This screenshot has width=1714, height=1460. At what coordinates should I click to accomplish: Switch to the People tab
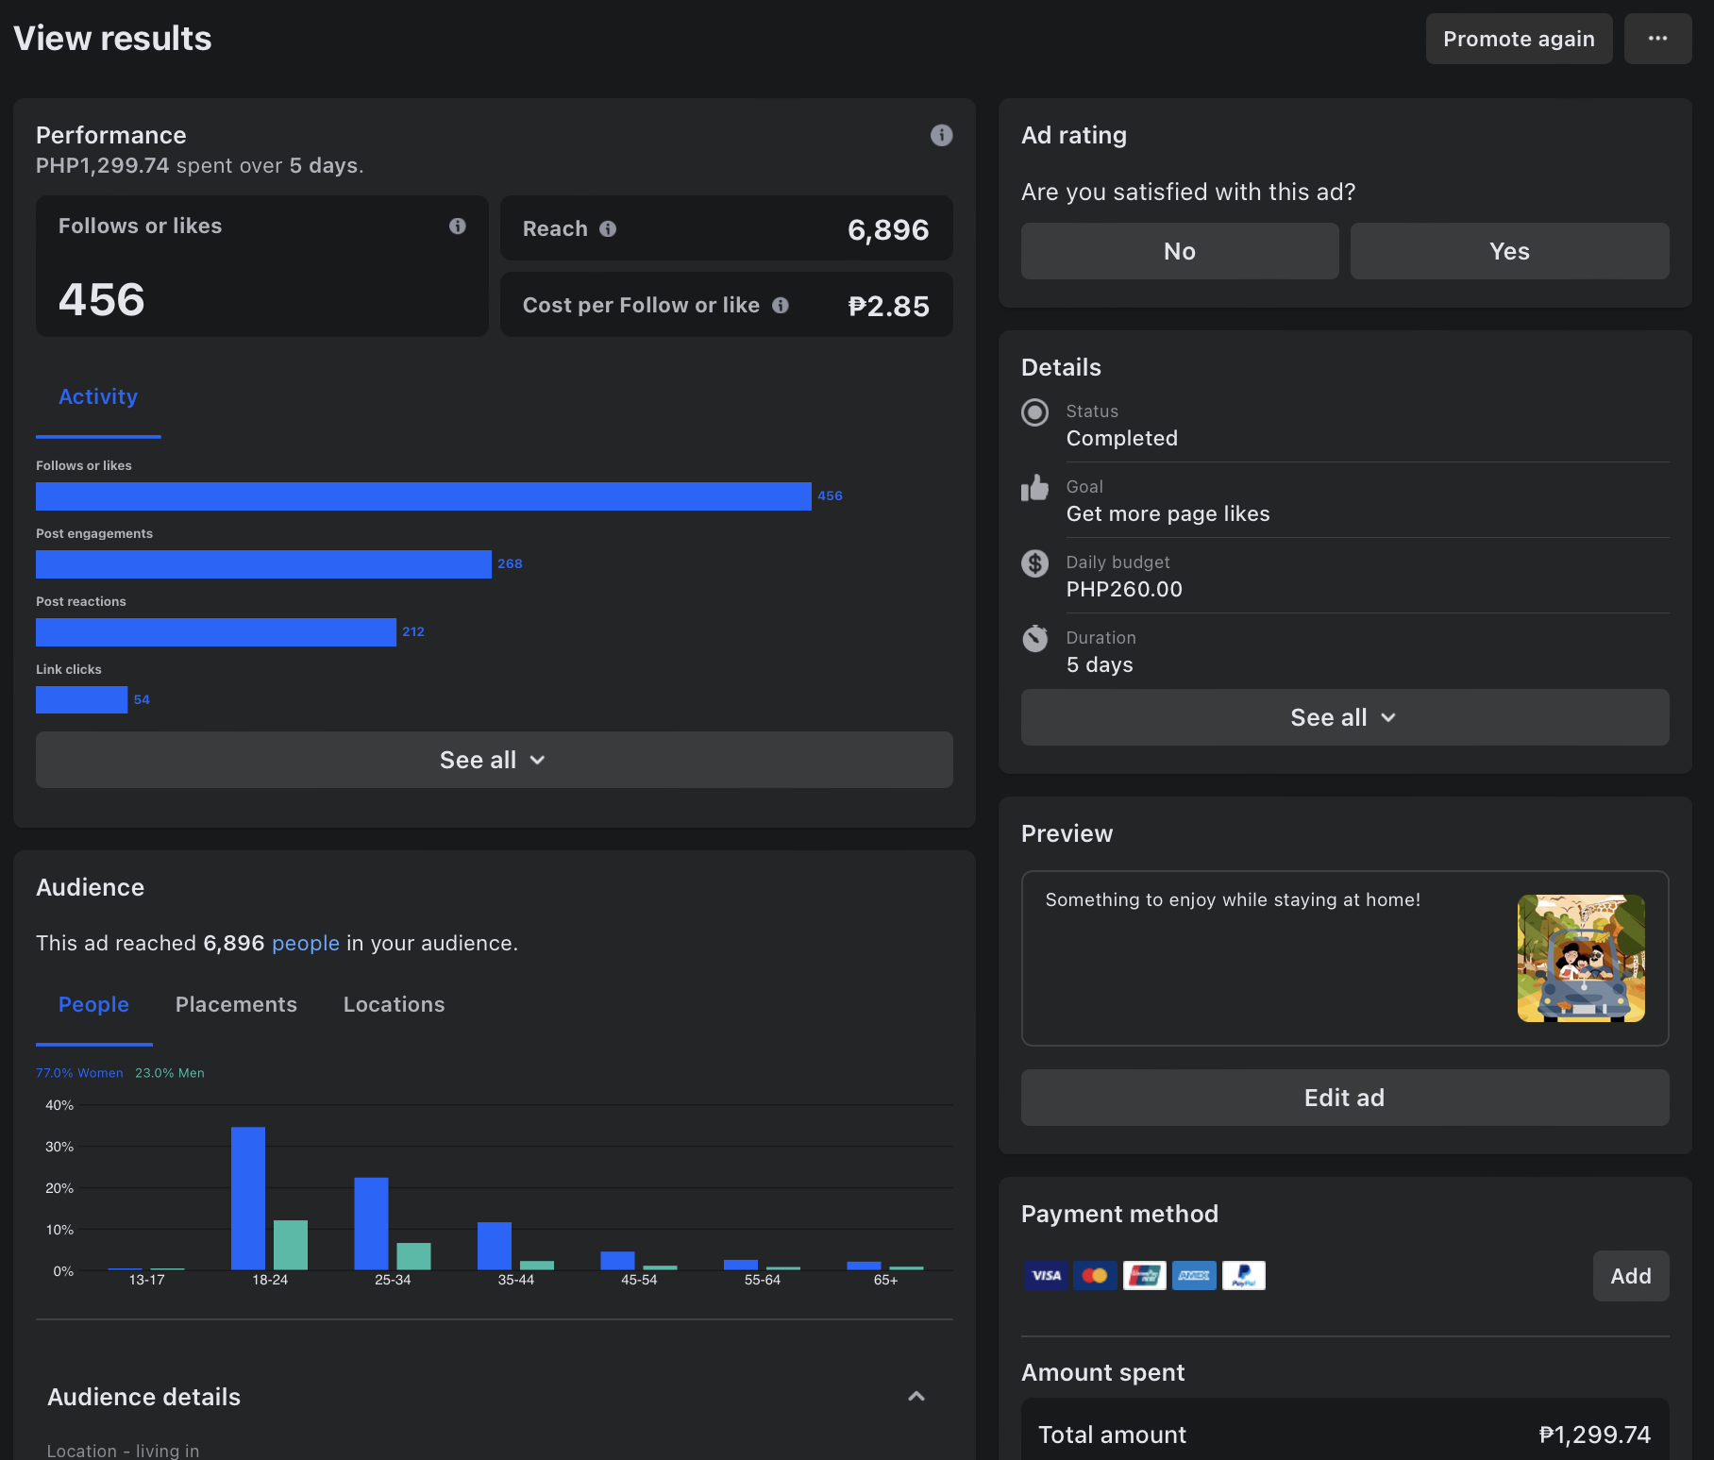(94, 1005)
